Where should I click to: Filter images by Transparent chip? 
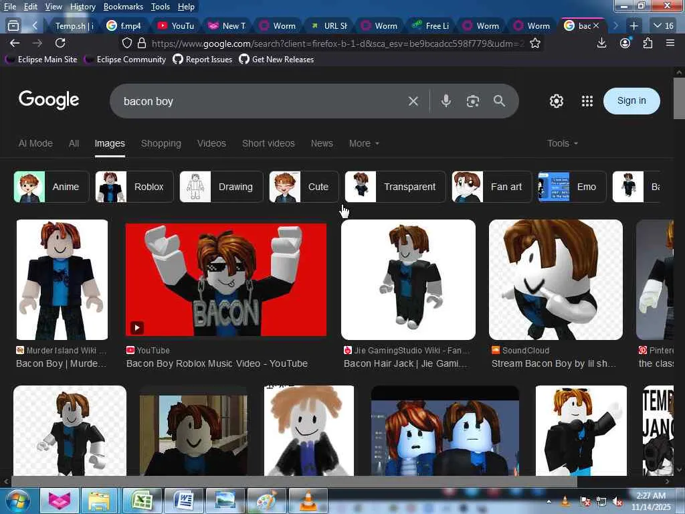pos(395,187)
